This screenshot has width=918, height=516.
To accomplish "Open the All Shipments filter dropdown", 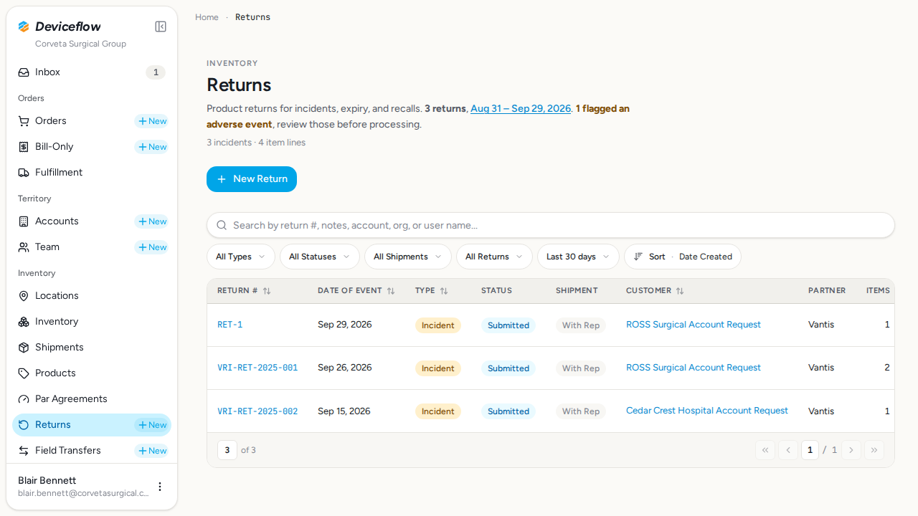I will [x=408, y=257].
